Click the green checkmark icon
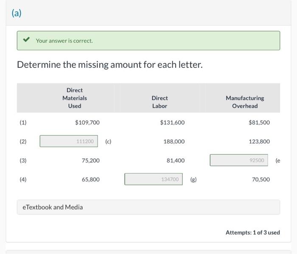297x254 pixels. point(27,40)
